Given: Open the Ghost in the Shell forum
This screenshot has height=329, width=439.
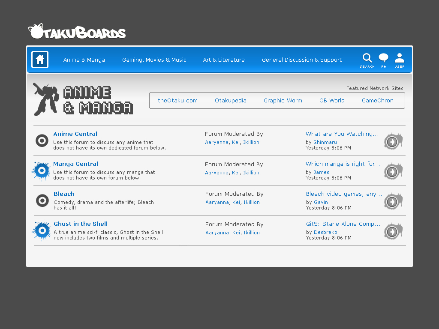Looking at the screenshot, I should pos(81,224).
